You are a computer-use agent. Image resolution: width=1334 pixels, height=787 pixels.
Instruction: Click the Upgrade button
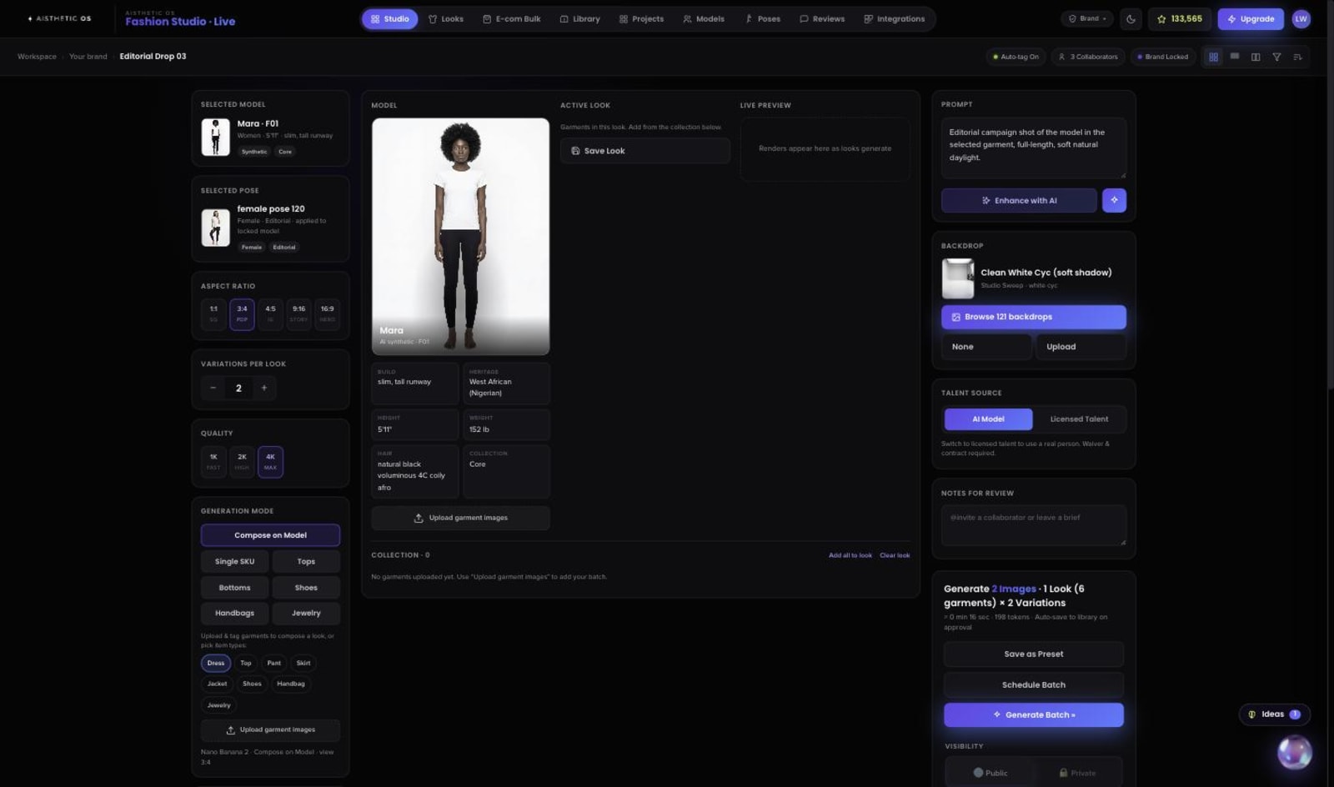[x=1251, y=18]
